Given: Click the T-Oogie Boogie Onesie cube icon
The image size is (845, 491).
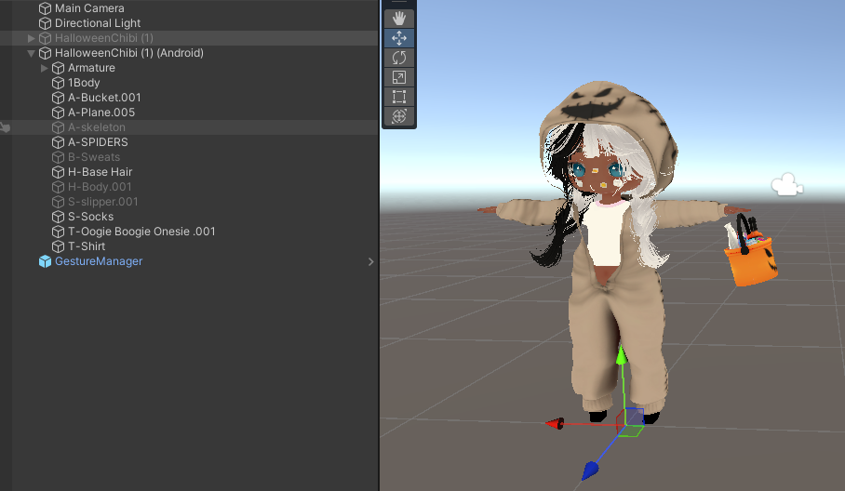Looking at the screenshot, I should tap(59, 232).
